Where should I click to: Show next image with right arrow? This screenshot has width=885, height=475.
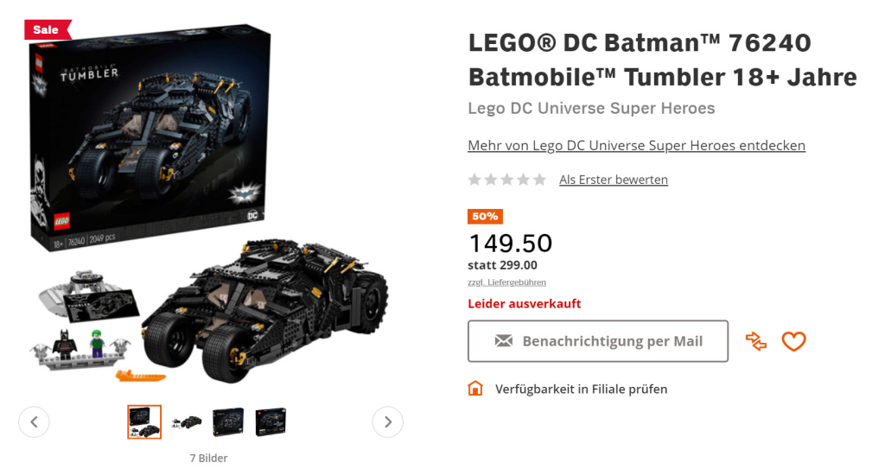point(388,421)
